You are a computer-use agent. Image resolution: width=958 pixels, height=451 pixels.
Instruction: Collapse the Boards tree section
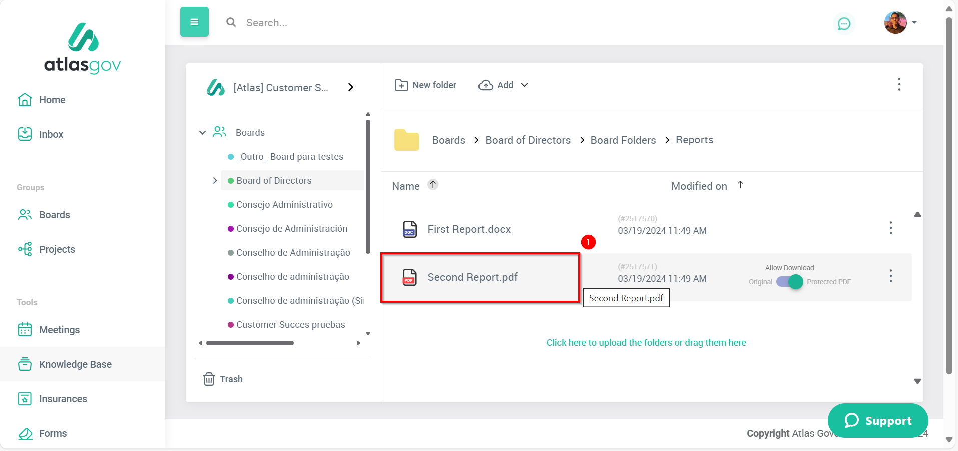[202, 133]
